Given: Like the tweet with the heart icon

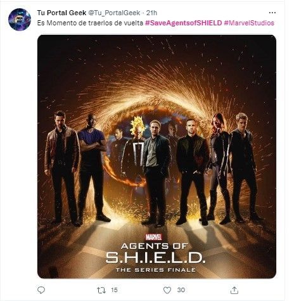Looking at the screenshot, I should [x=167, y=290].
